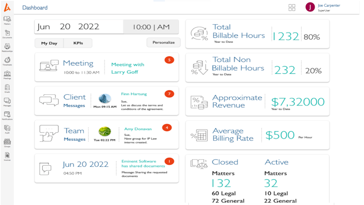
Task: Click the apps grid icon in header
Action: tap(292, 7)
